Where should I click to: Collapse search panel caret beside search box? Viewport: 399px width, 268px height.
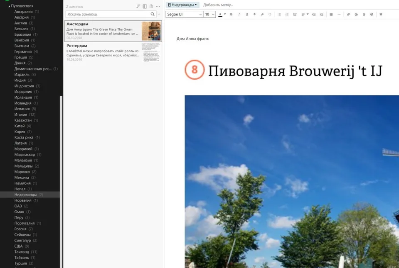[x=159, y=14]
